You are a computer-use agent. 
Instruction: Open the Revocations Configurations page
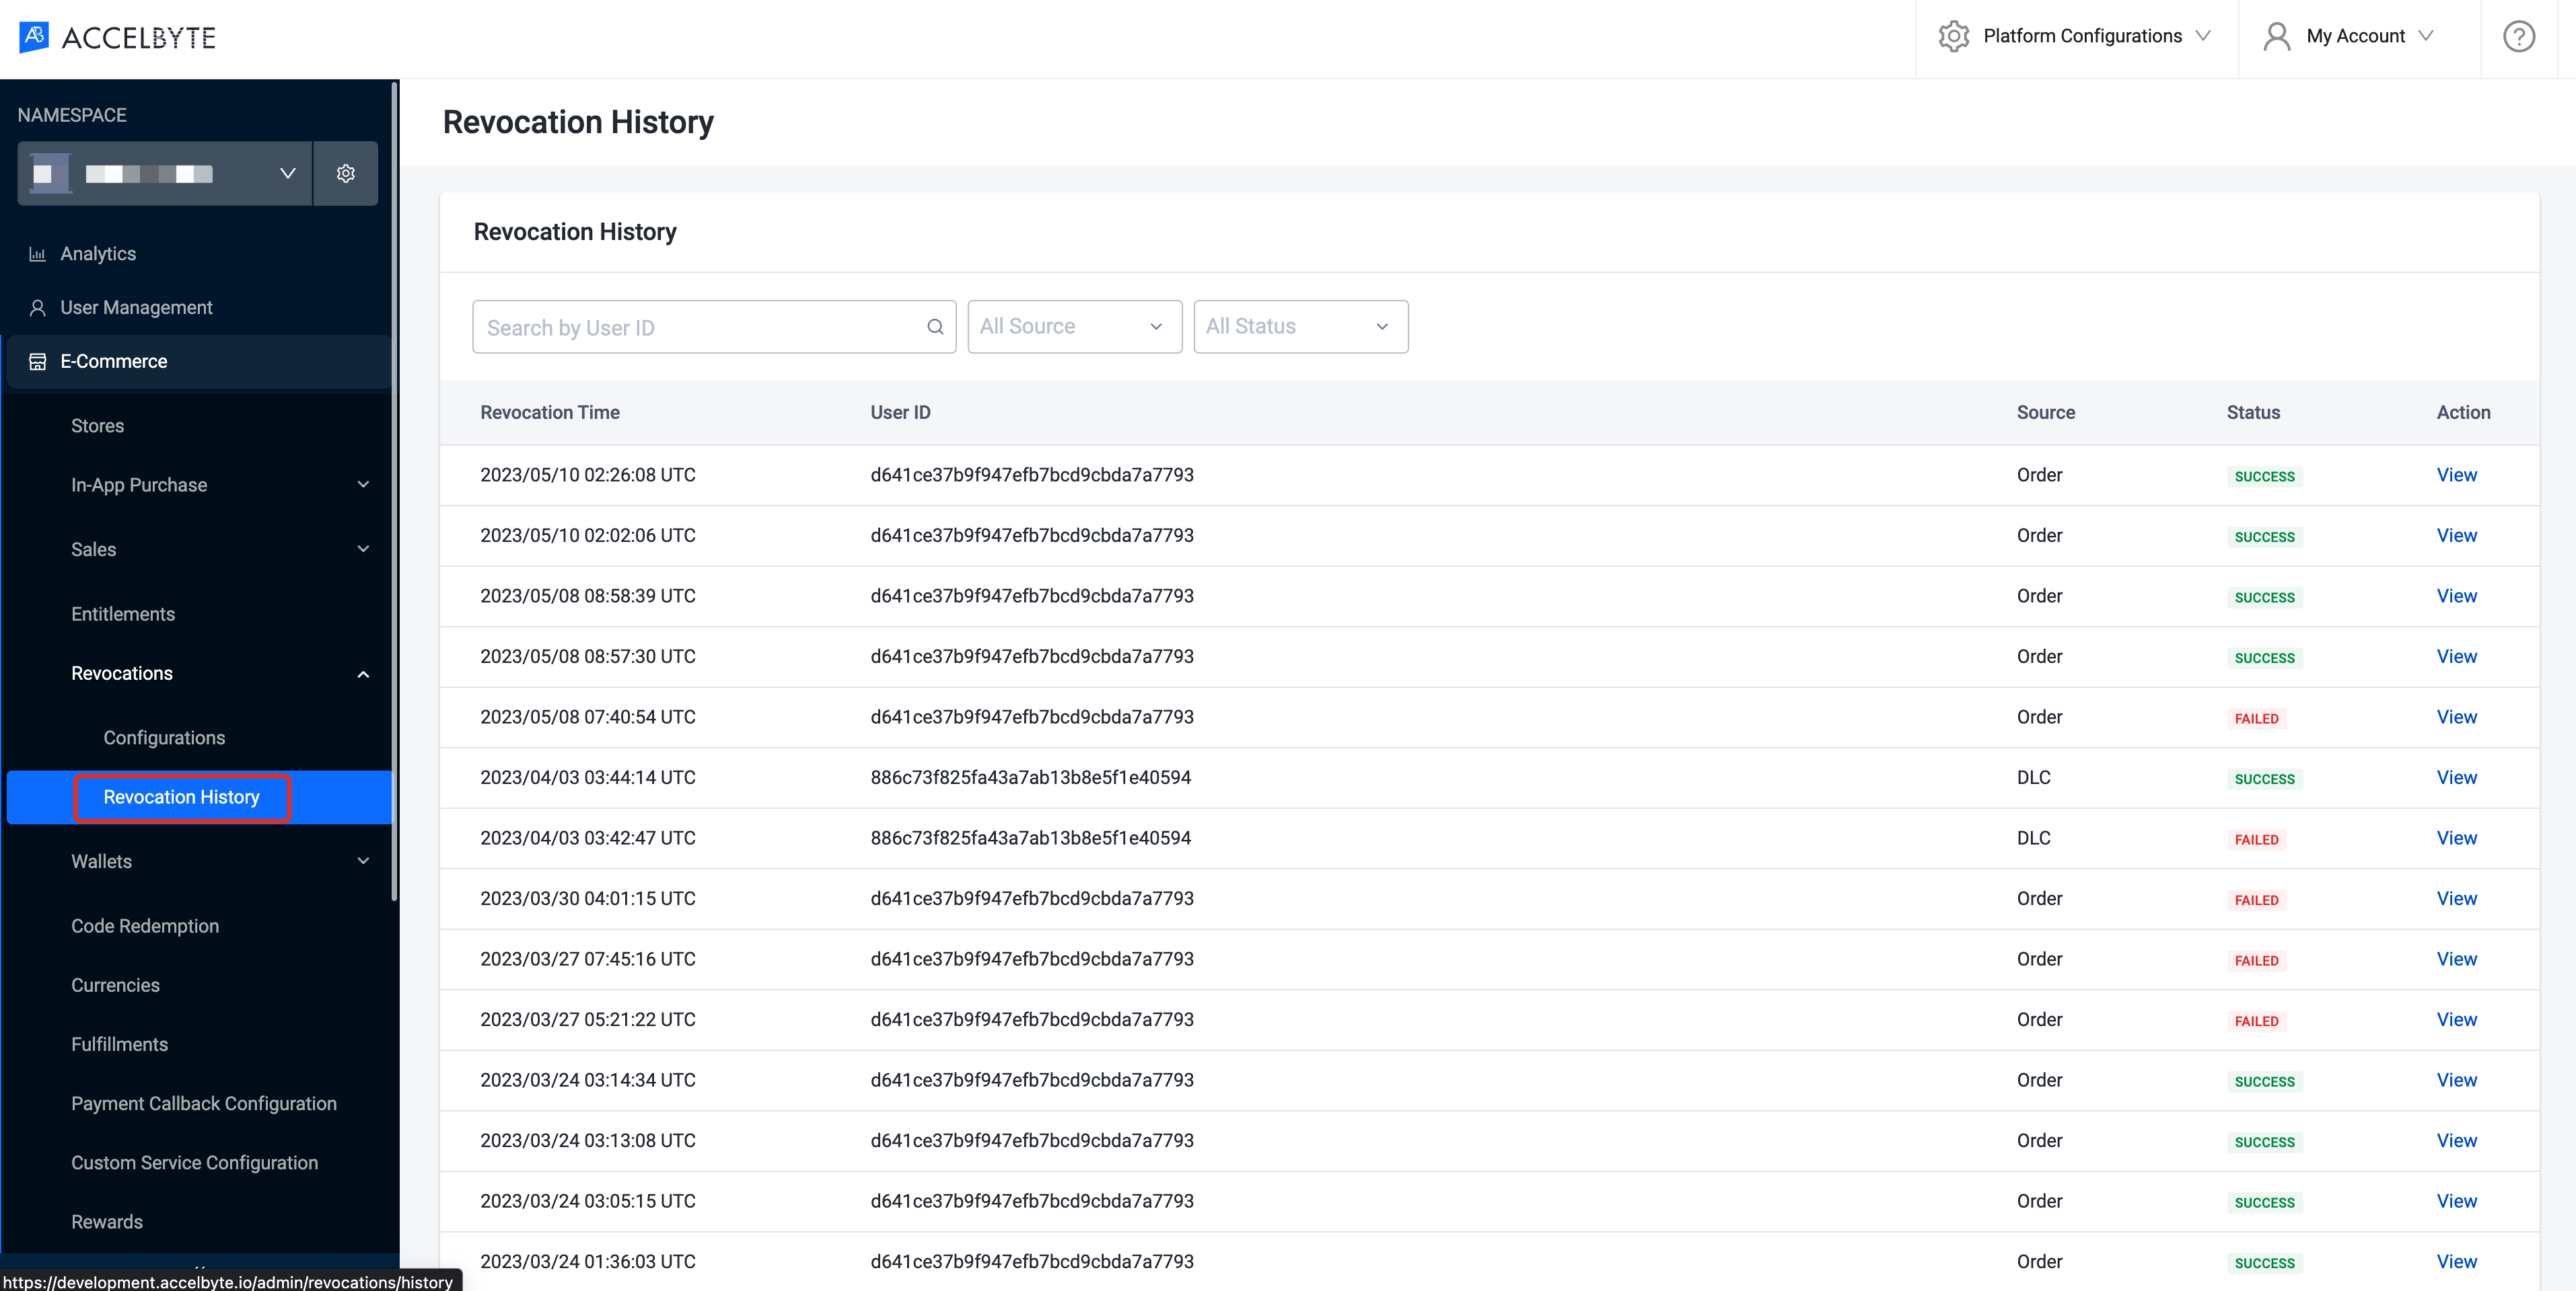pyautogui.click(x=165, y=736)
